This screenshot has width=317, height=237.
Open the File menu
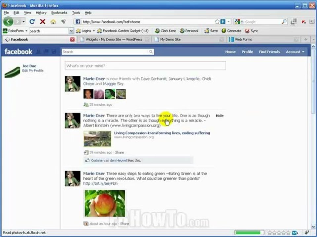coord(6,13)
